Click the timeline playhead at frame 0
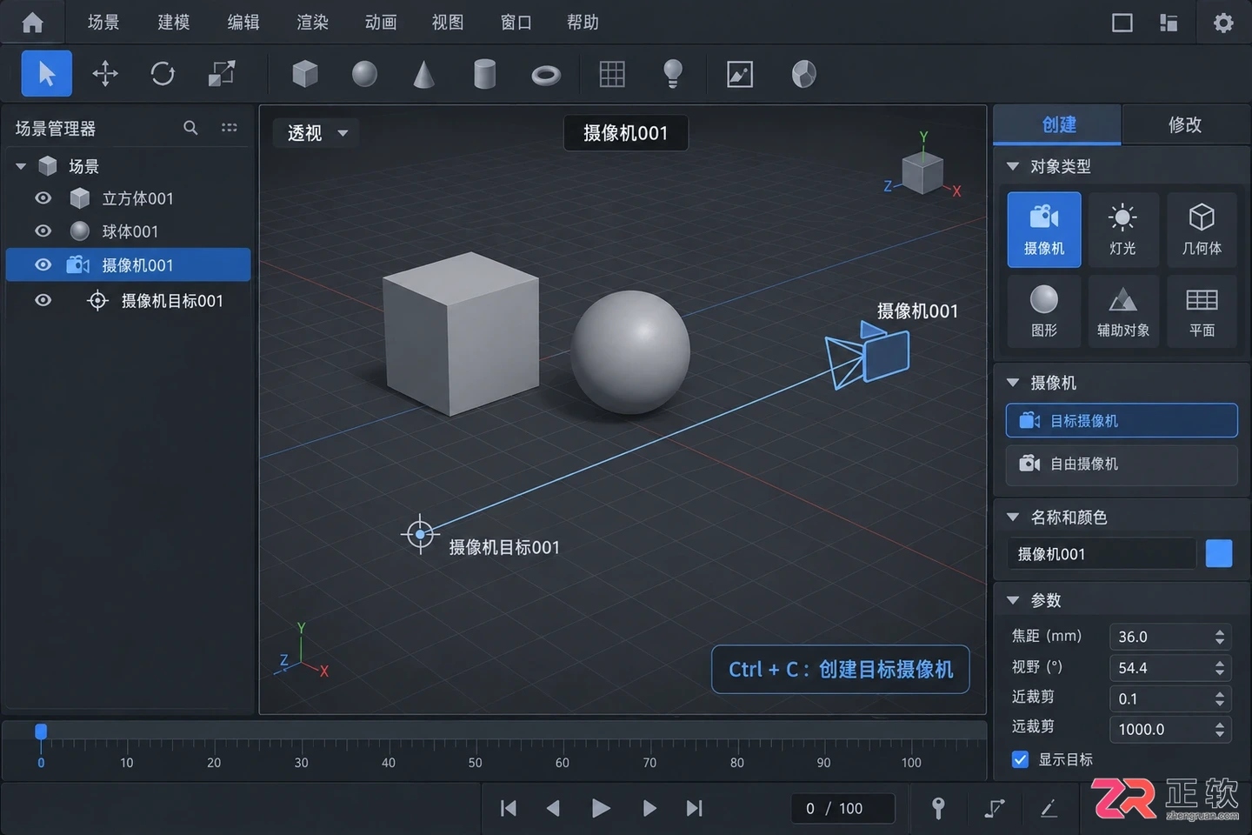This screenshot has height=835, width=1252. pyautogui.click(x=41, y=731)
